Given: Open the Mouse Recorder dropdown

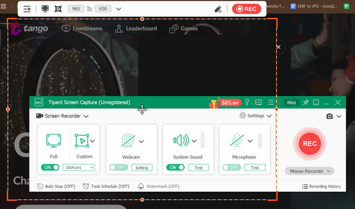Looking at the screenshot, I should pyautogui.click(x=309, y=171).
